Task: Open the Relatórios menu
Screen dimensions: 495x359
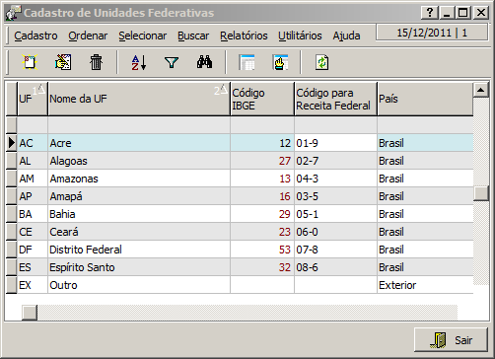Action: point(244,36)
